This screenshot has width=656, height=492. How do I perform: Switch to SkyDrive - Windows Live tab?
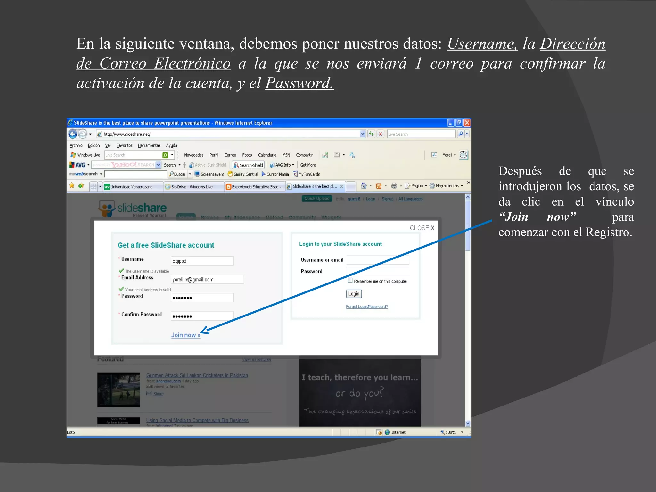tap(194, 187)
